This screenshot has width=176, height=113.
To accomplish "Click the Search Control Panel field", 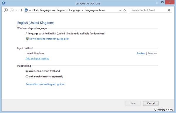I will 151,10.
